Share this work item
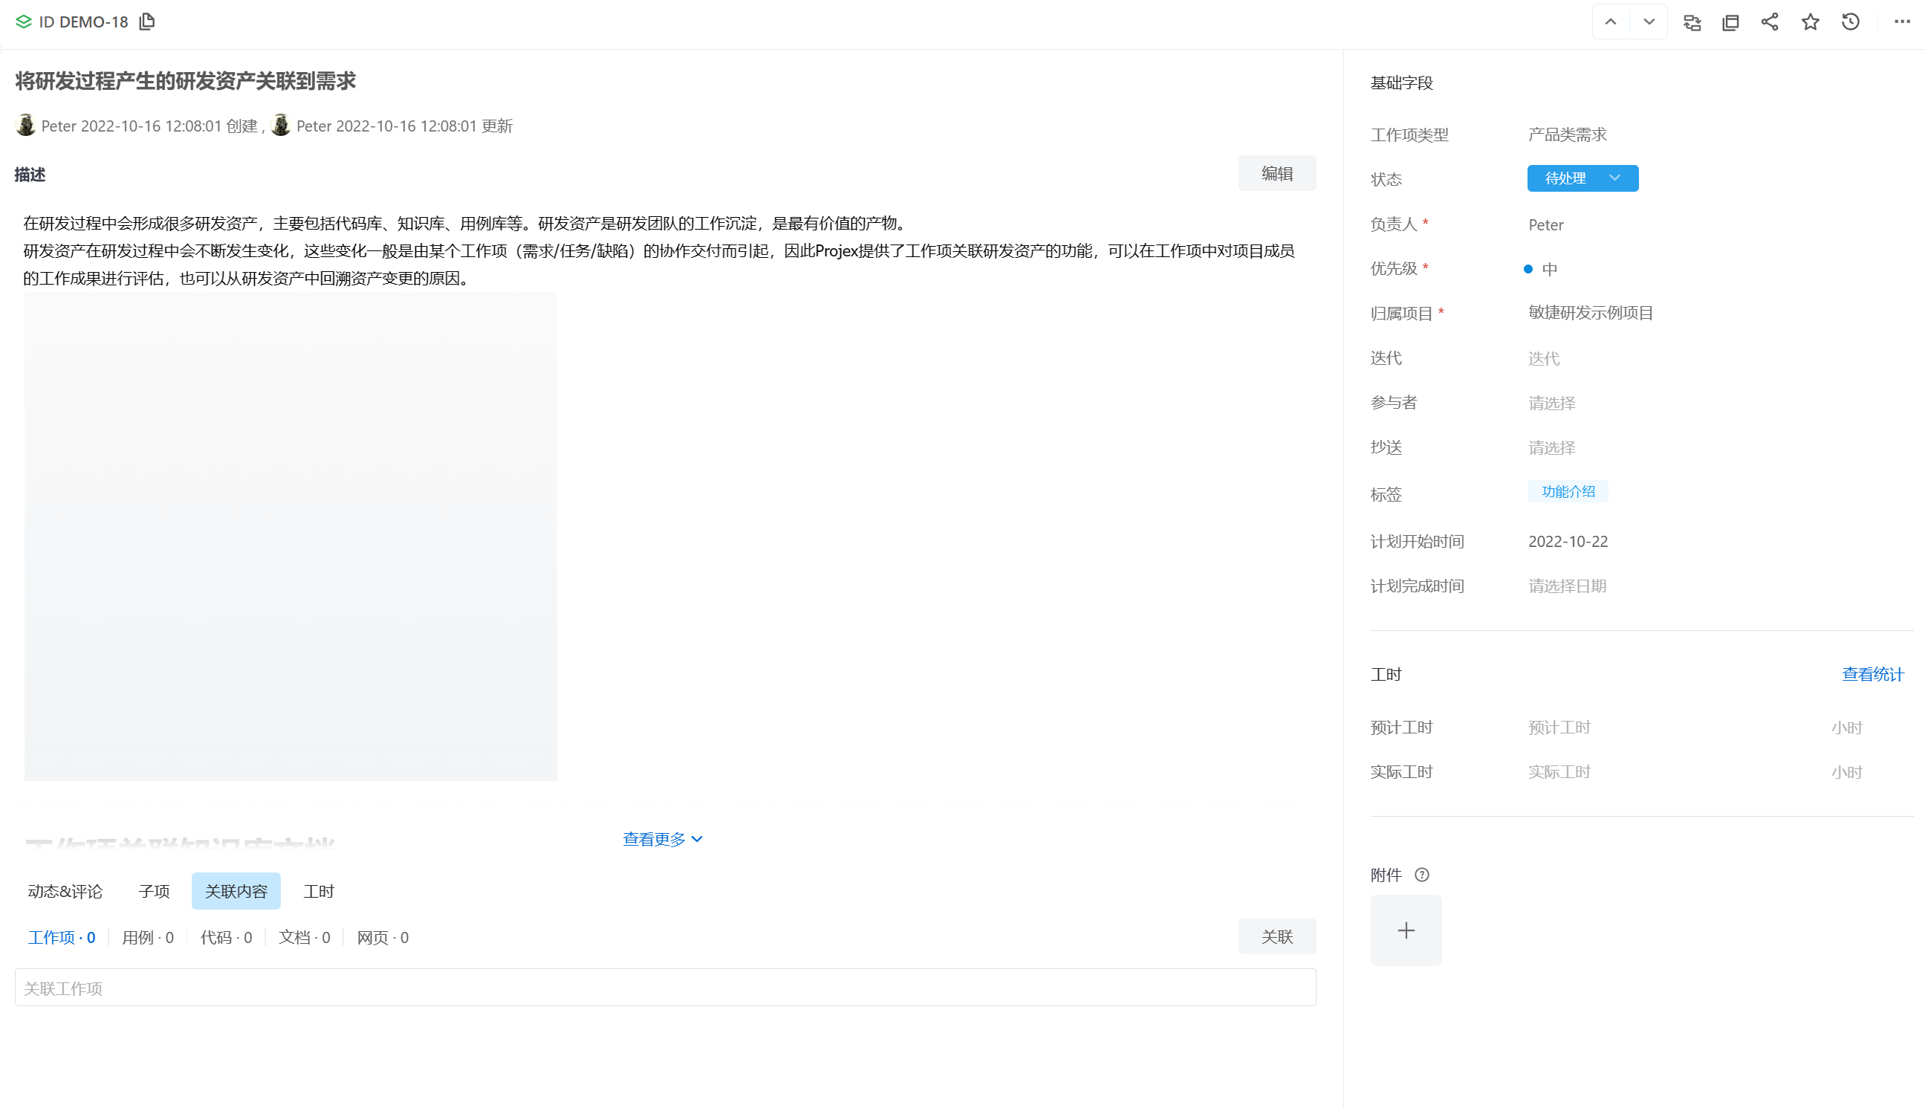Viewport: 1925px width, 1108px height. [1770, 22]
